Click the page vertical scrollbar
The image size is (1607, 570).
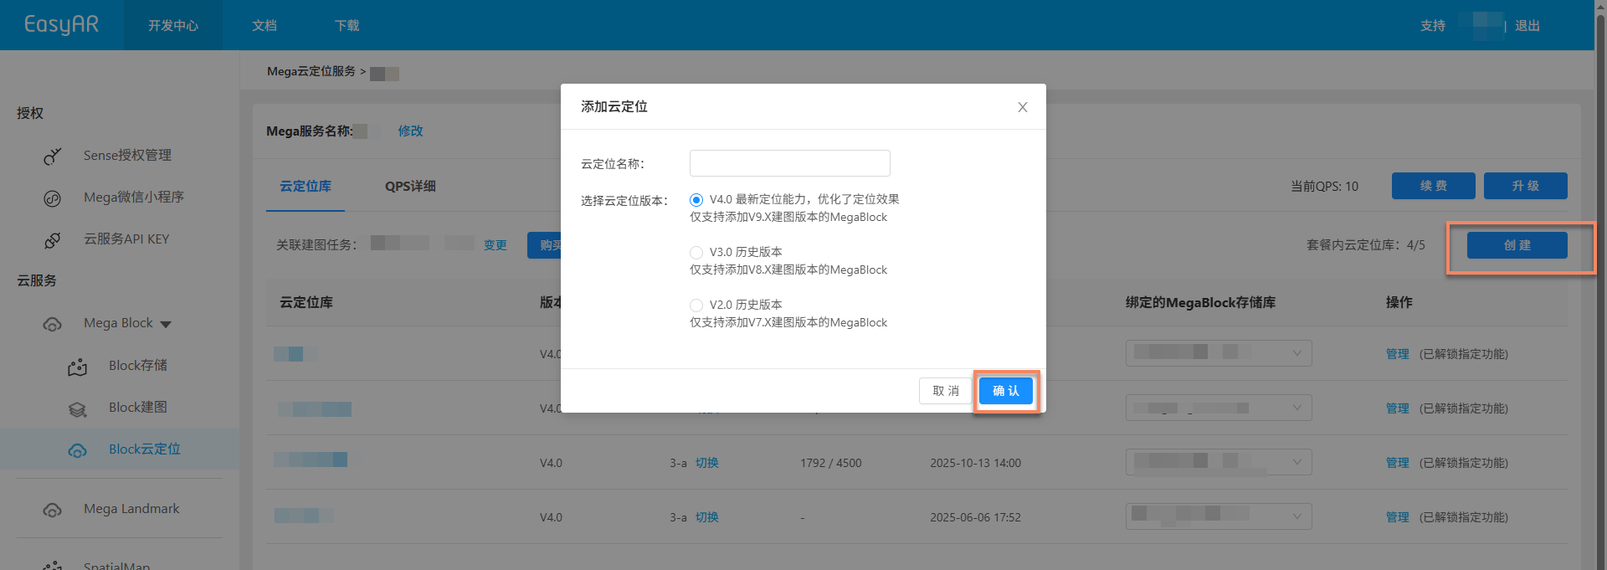tap(1601, 285)
